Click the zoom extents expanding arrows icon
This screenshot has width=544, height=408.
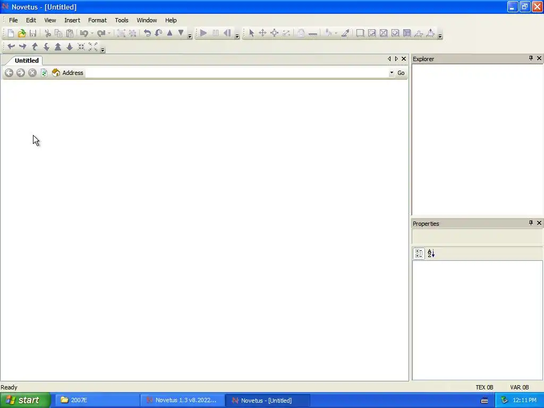(x=93, y=47)
